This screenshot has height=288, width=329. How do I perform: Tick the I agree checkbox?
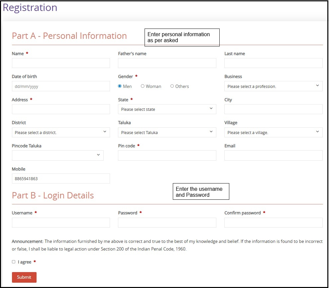(x=14, y=262)
